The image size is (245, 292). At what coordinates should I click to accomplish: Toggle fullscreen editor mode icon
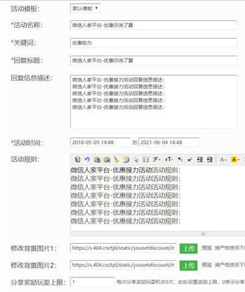pyautogui.click(x=146, y=159)
